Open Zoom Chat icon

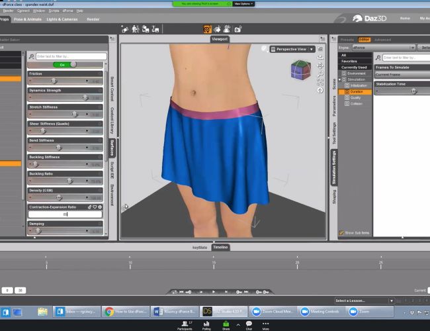pos(249,324)
